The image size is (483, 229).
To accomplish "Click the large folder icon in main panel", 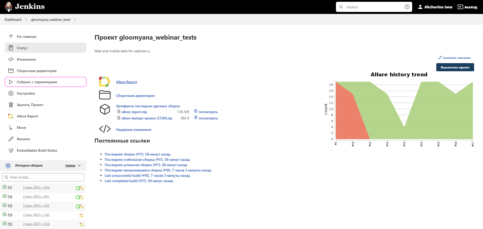I will (x=105, y=95).
